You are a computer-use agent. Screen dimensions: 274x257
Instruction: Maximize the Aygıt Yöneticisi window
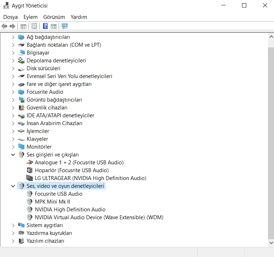tap(244, 5)
